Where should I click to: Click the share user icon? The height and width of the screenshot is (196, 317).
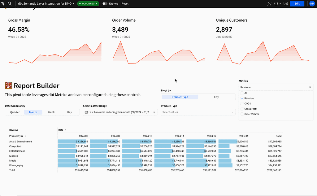tap(269, 3)
